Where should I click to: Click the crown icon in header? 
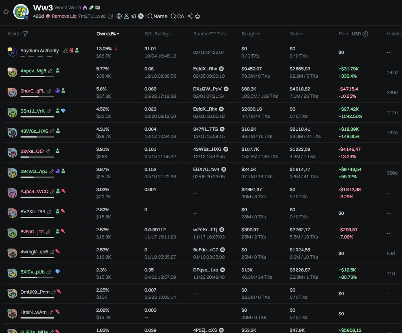[198, 16]
